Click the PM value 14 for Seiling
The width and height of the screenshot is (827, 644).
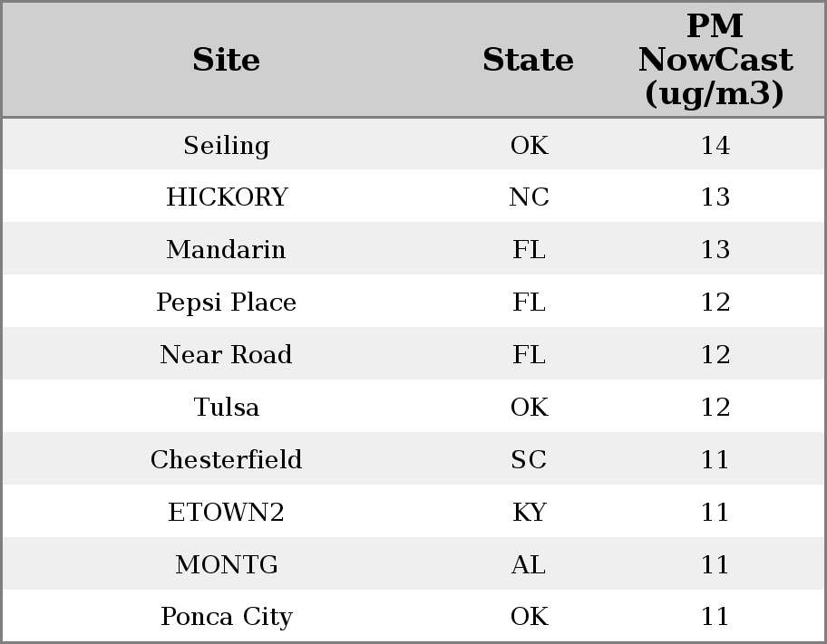click(715, 146)
